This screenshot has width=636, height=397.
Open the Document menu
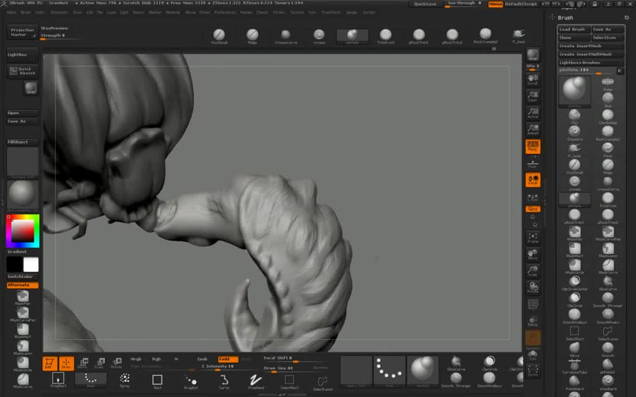coord(59,12)
